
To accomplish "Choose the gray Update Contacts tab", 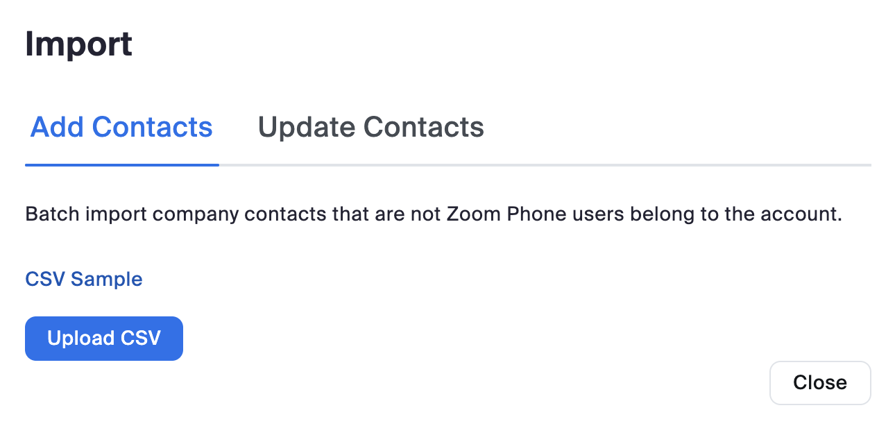I will tap(370, 128).
